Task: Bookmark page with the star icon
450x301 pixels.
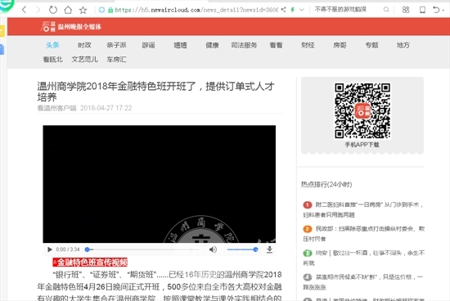Action: click(83, 10)
